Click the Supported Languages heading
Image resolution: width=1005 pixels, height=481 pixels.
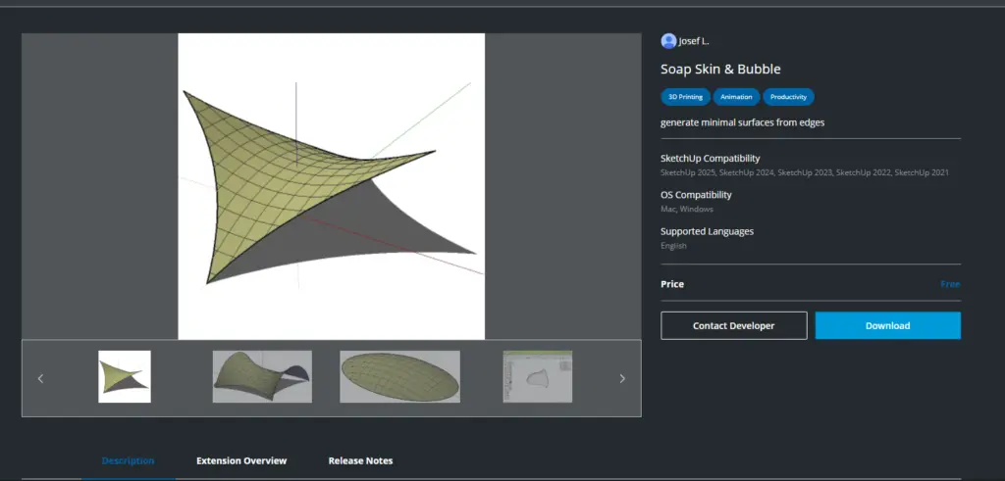point(707,231)
